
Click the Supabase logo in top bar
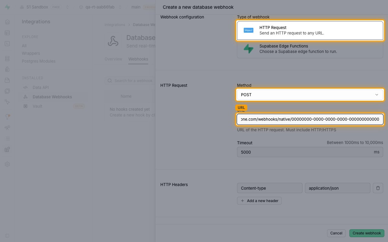[x=7, y=7]
